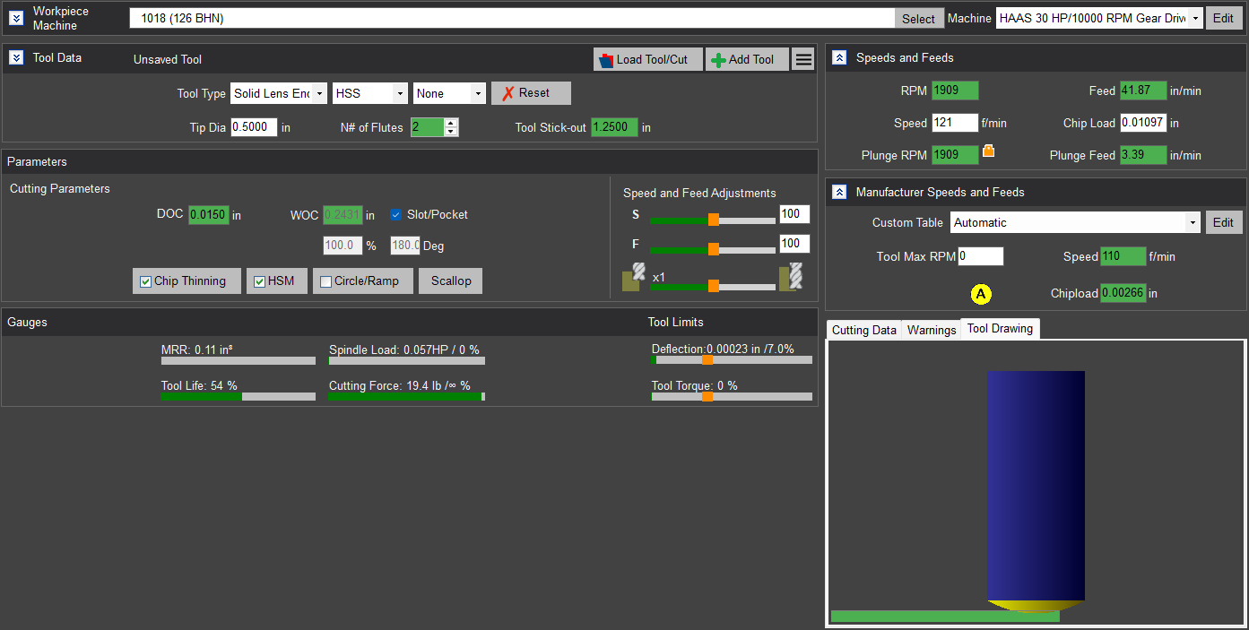Image resolution: width=1249 pixels, height=630 pixels.
Task: Enable the Circle/Ramp checkbox
Action: (x=326, y=281)
